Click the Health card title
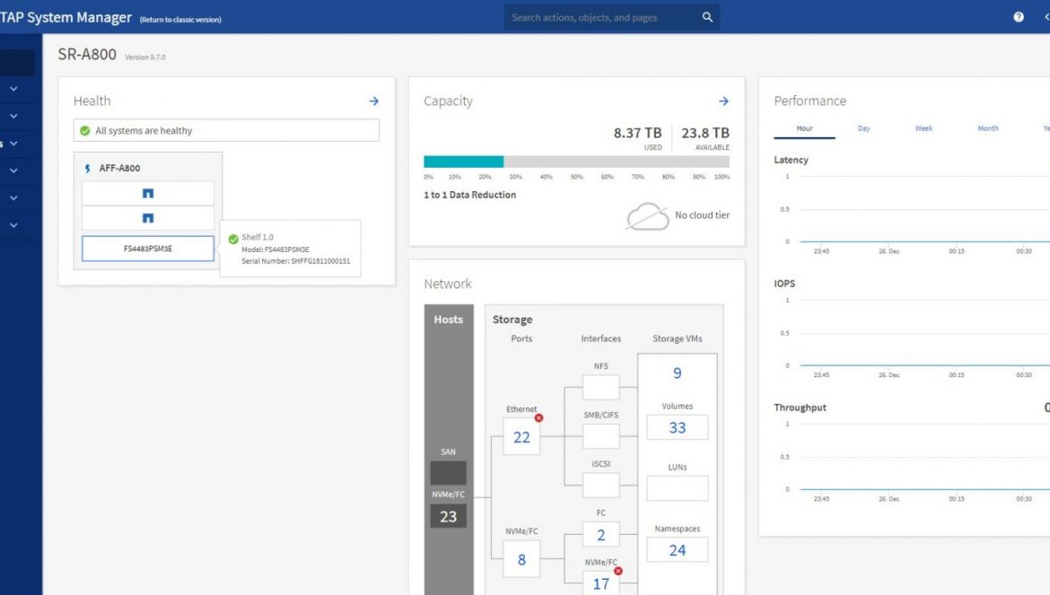The width and height of the screenshot is (1050, 595). coord(92,101)
